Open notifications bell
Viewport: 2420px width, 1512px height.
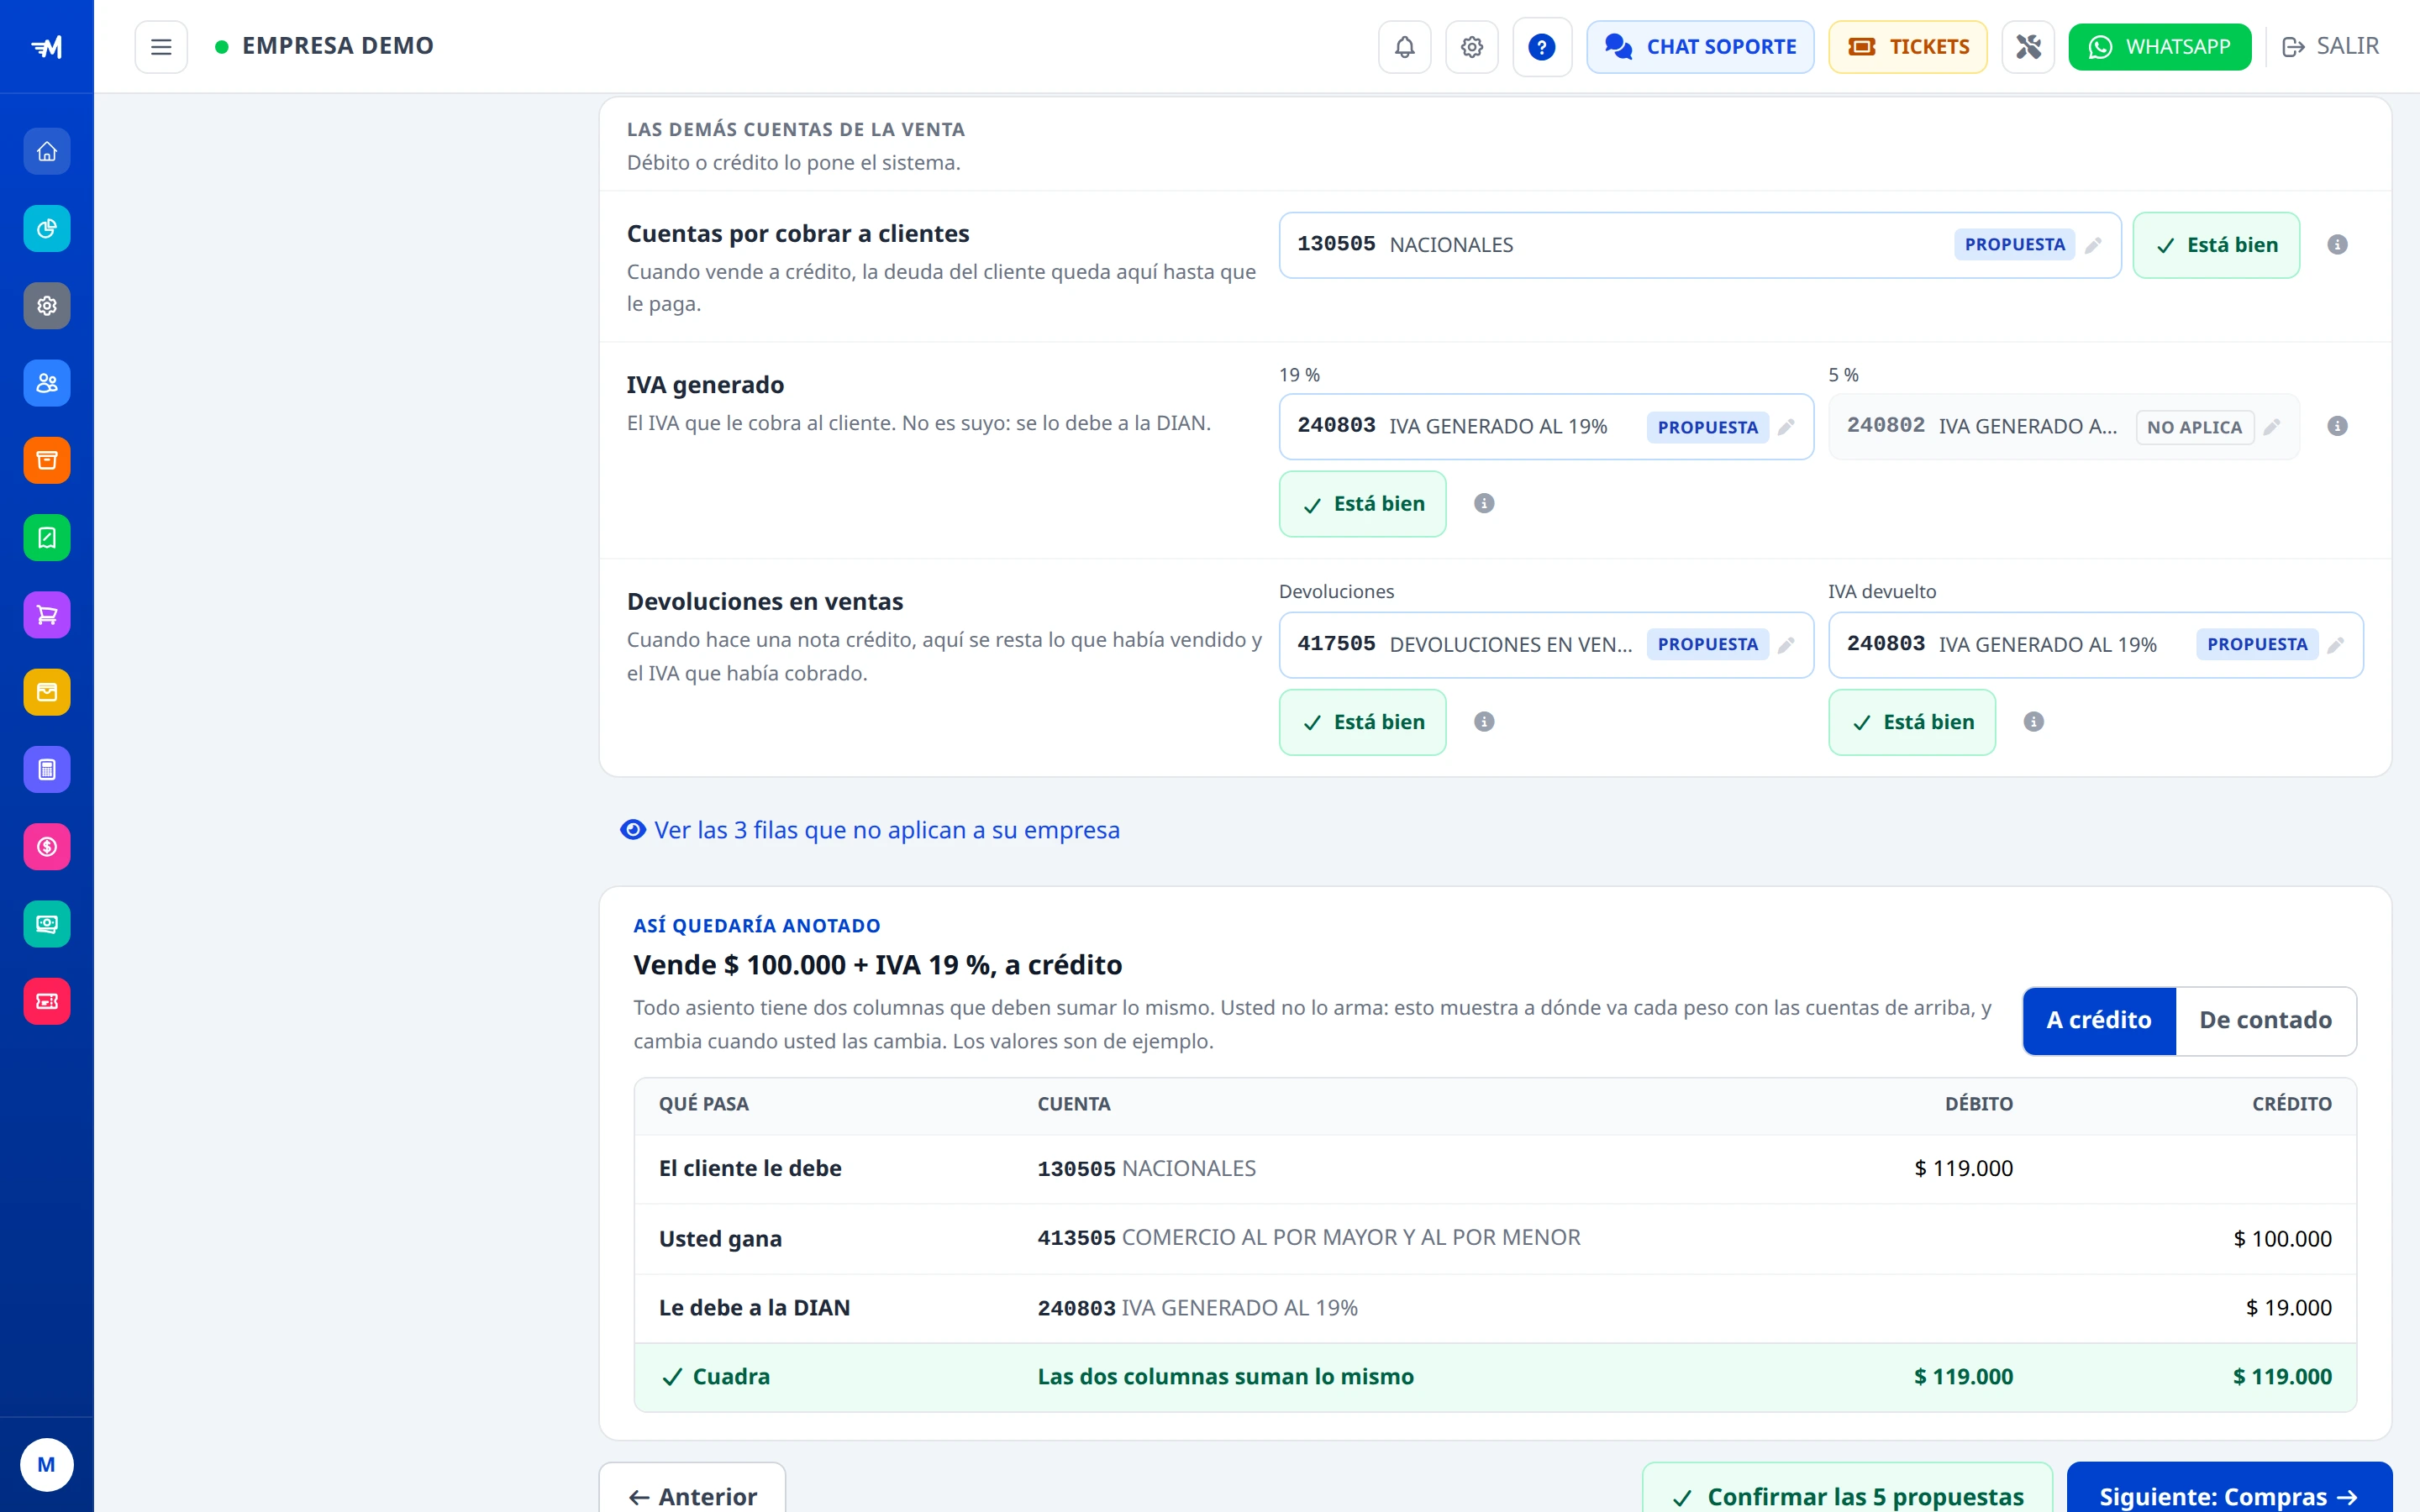(1404, 46)
